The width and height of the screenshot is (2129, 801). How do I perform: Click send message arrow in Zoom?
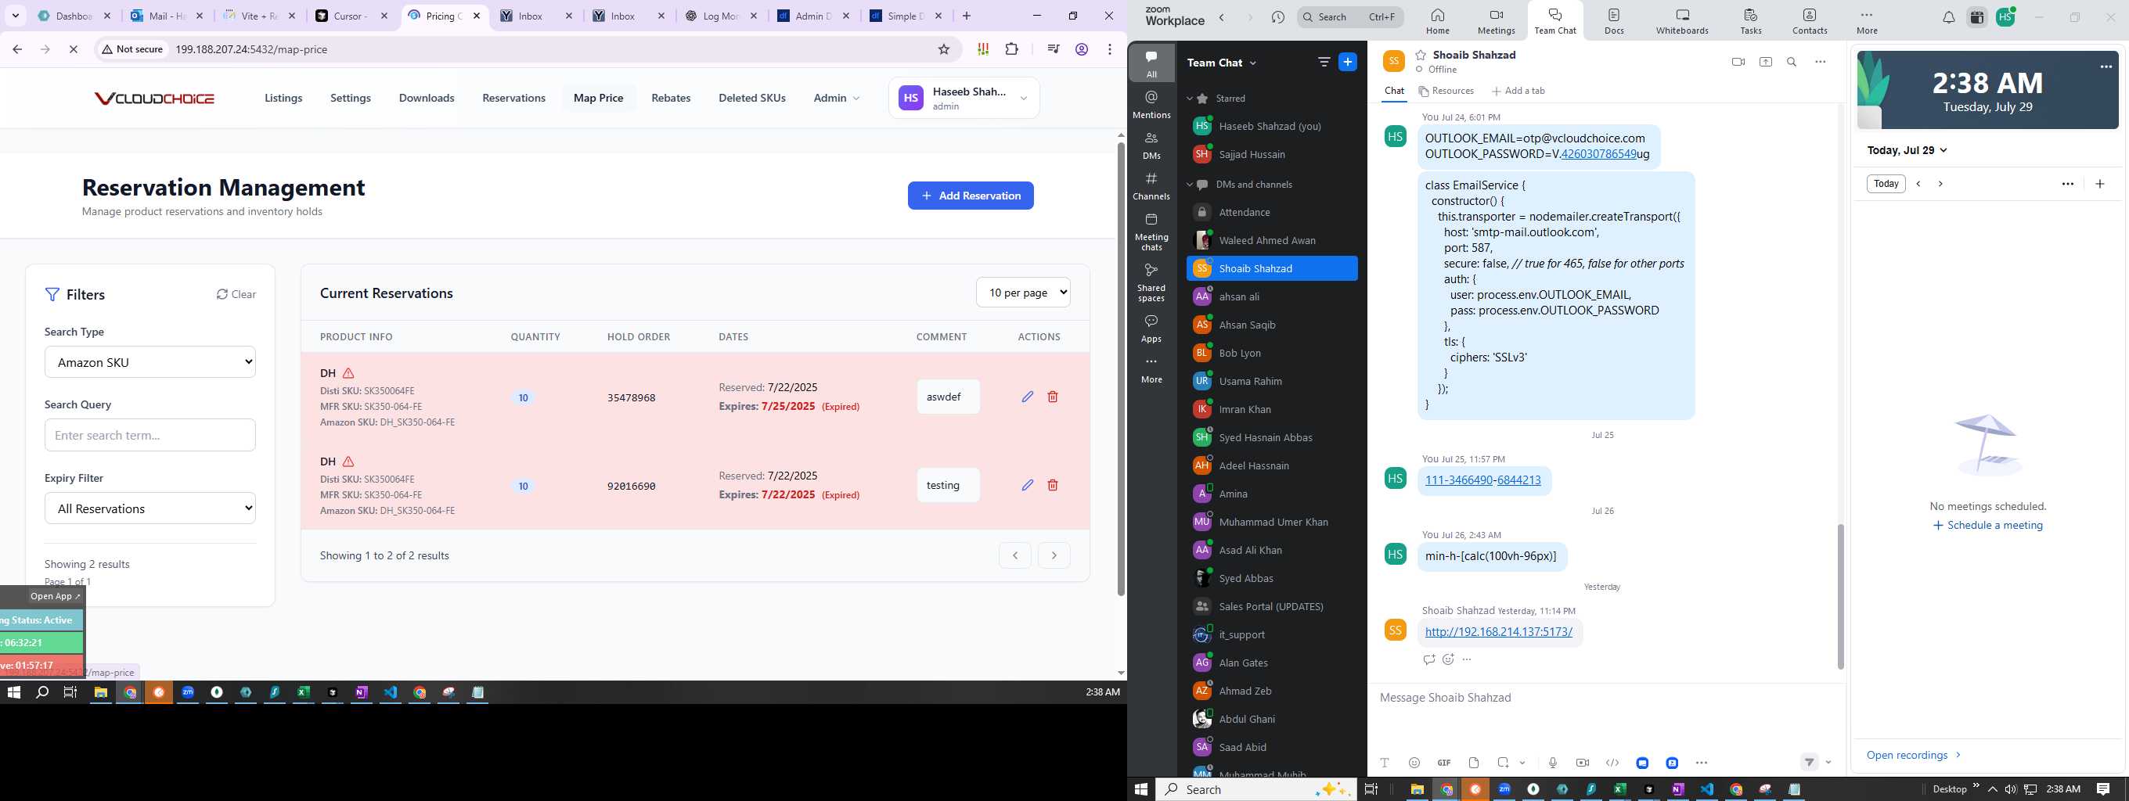1809,763
